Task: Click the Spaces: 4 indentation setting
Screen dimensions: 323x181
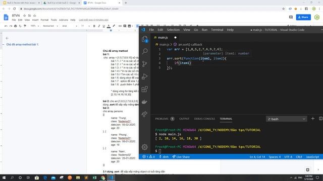Action: [x=275, y=157]
